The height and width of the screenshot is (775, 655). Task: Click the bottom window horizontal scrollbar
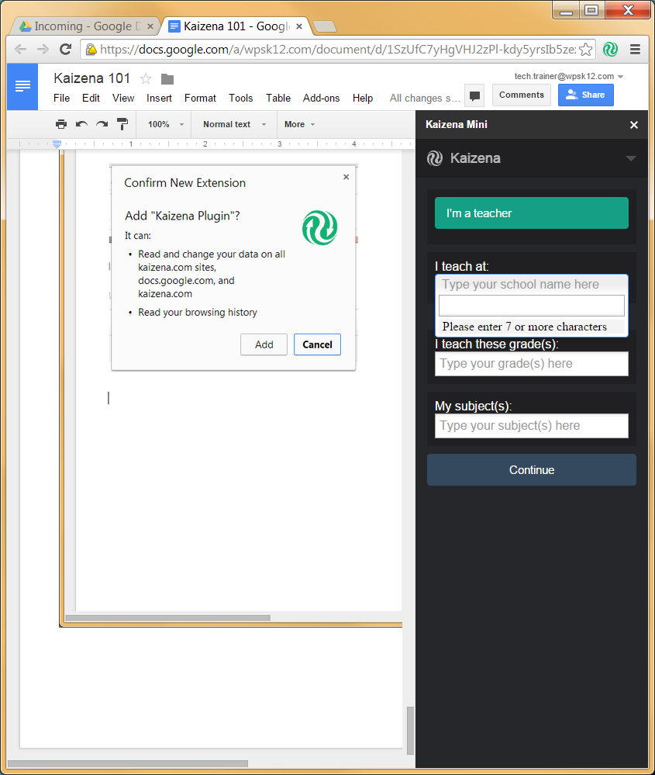pos(127,763)
